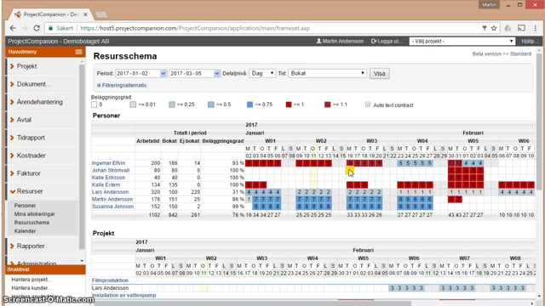This screenshot has width=545, height=306.
Task: Open the Fakturor menu item
Action: (28, 173)
